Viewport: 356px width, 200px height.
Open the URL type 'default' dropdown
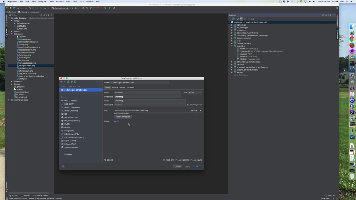[x=196, y=111]
